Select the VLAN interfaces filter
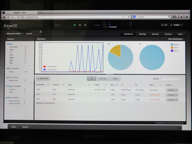The width and height of the screenshot is (192, 144). [115, 79]
